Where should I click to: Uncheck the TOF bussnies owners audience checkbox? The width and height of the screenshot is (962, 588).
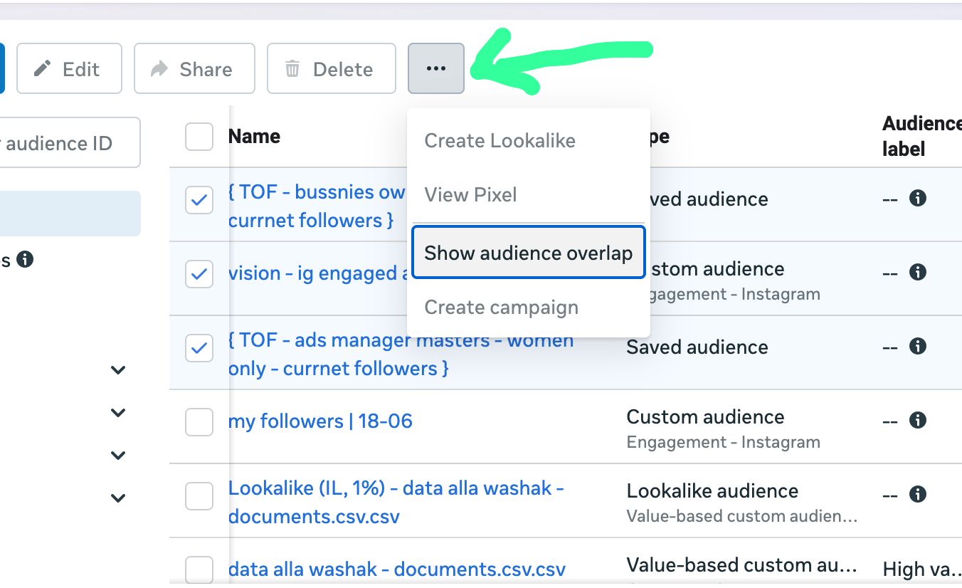tap(199, 201)
